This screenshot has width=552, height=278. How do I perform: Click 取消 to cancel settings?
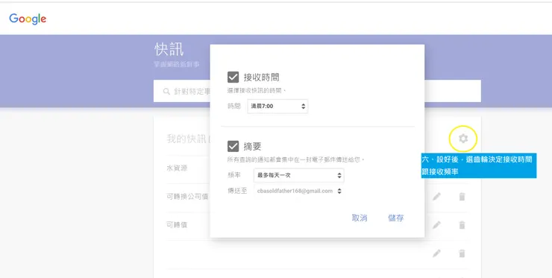360,218
